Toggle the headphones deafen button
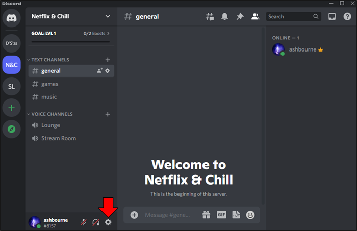Screen dimensions: 357x231 point(96,222)
